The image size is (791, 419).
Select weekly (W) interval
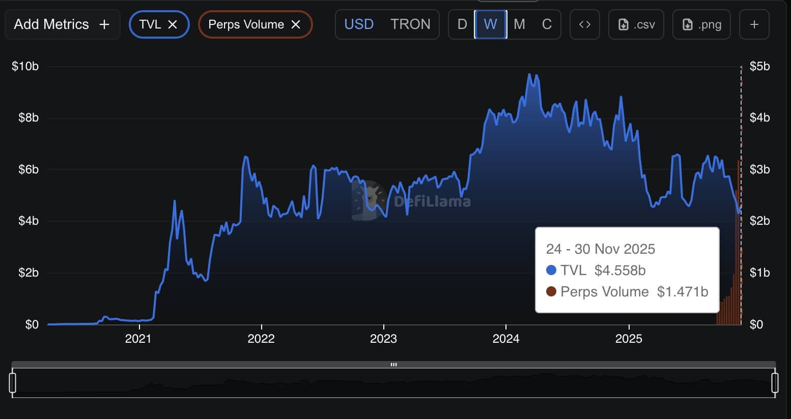point(490,24)
